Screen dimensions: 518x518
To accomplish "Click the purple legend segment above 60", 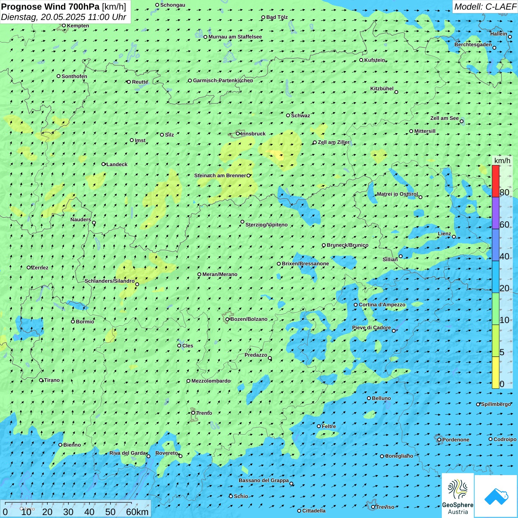I will click(495, 213).
